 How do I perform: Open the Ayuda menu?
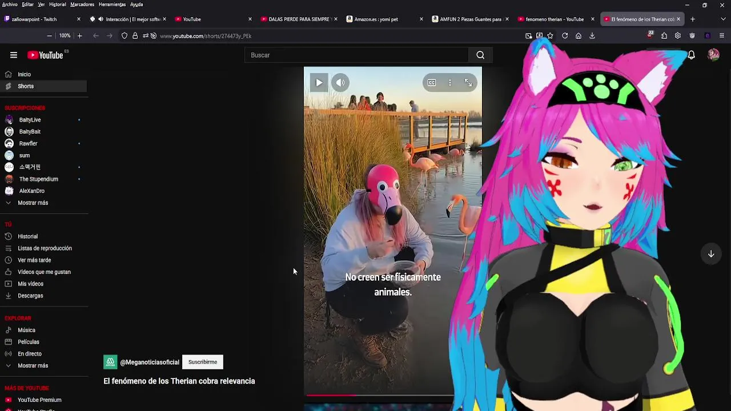(136, 5)
